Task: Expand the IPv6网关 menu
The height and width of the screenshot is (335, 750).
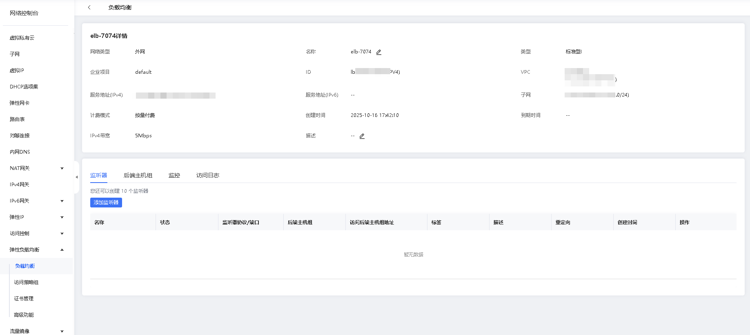Action: click(x=62, y=201)
